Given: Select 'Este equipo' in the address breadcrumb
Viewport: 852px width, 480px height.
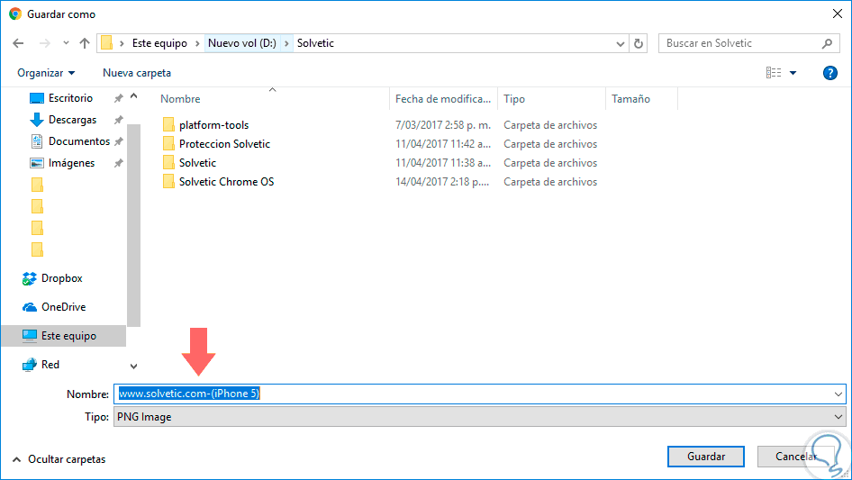Looking at the screenshot, I should (159, 43).
